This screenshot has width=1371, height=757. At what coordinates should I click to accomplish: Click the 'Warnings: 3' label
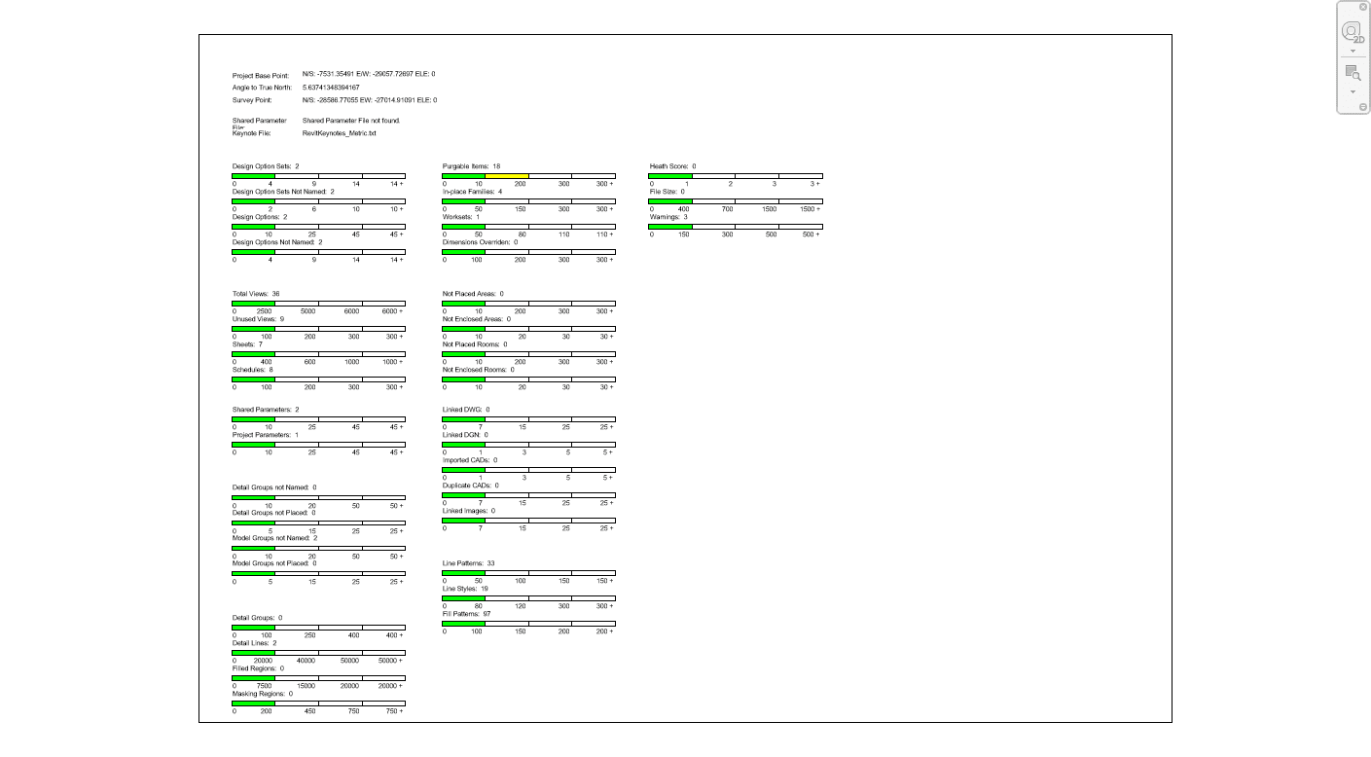pos(669,217)
